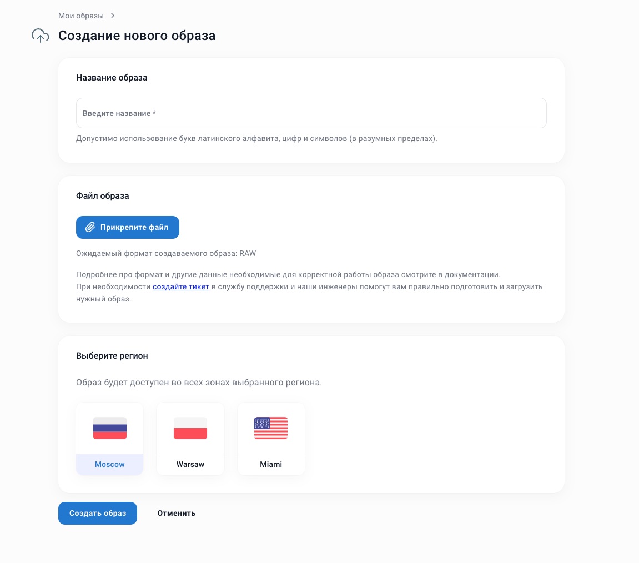Open the создайте тикет support link
Screen dimensions: 639x563
click(x=181, y=286)
